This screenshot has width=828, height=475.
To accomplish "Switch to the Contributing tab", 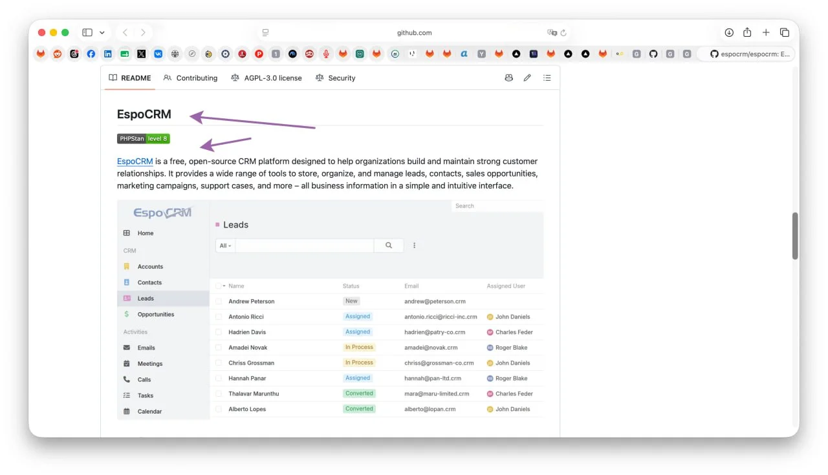I will tap(190, 78).
